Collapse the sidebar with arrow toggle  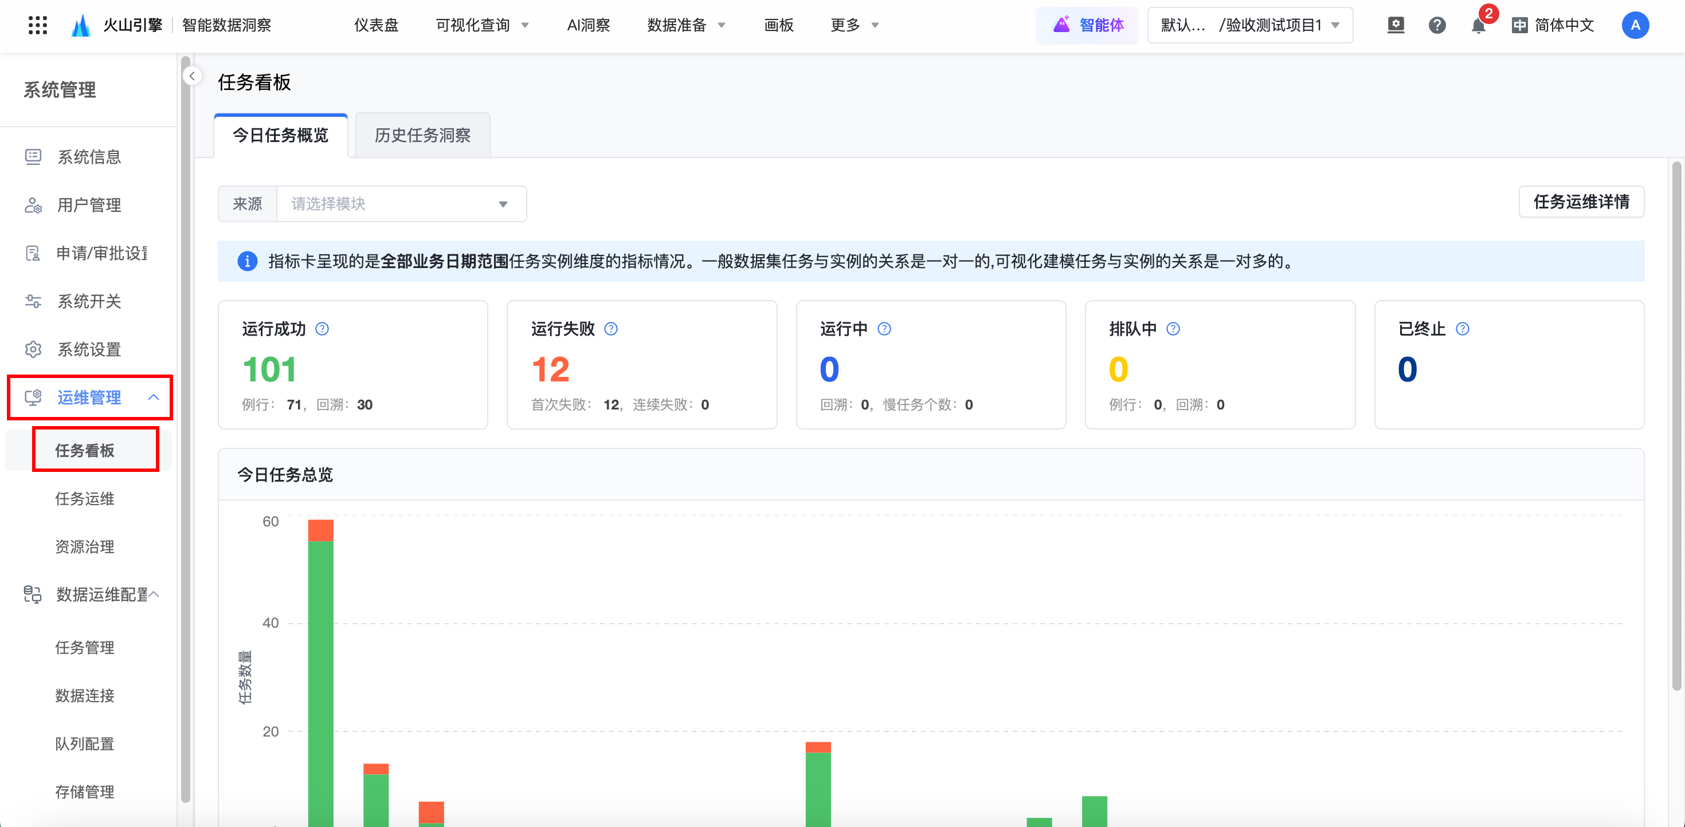coord(191,76)
